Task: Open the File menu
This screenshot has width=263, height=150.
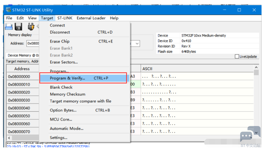Action: 9,18
